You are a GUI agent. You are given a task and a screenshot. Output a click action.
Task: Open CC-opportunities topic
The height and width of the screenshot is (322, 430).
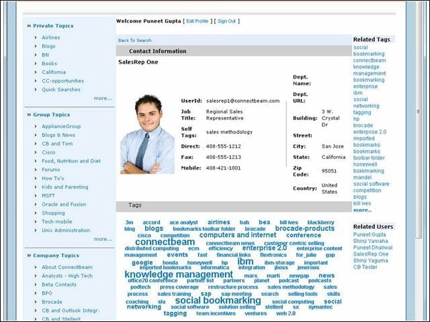[x=62, y=81]
